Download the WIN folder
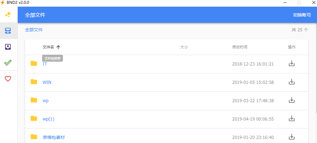 [291, 82]
